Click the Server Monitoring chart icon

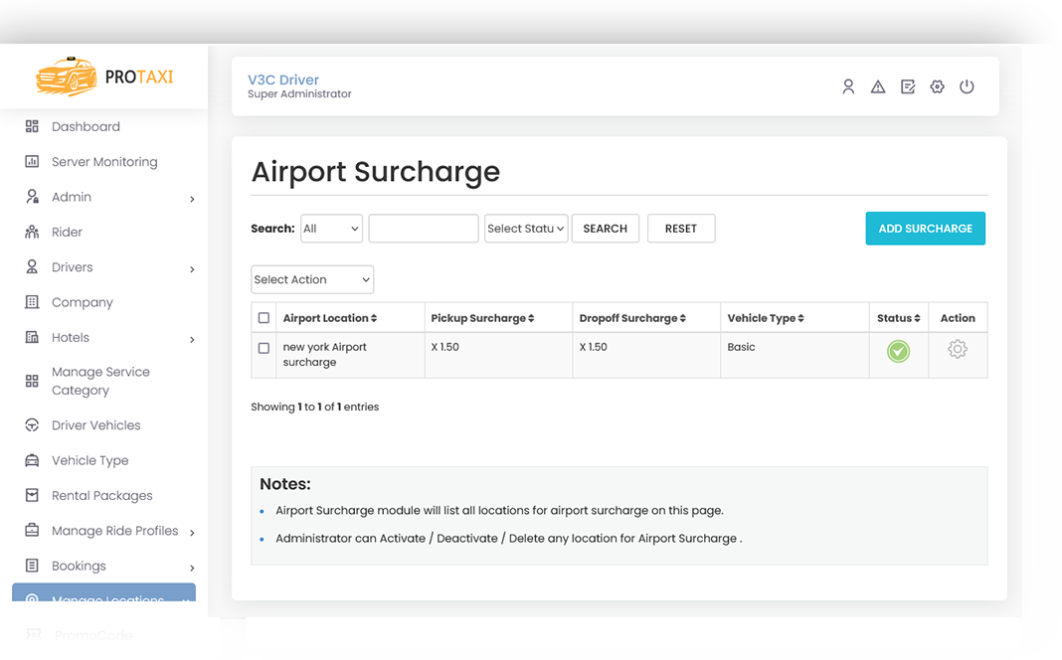click(32, 162)
